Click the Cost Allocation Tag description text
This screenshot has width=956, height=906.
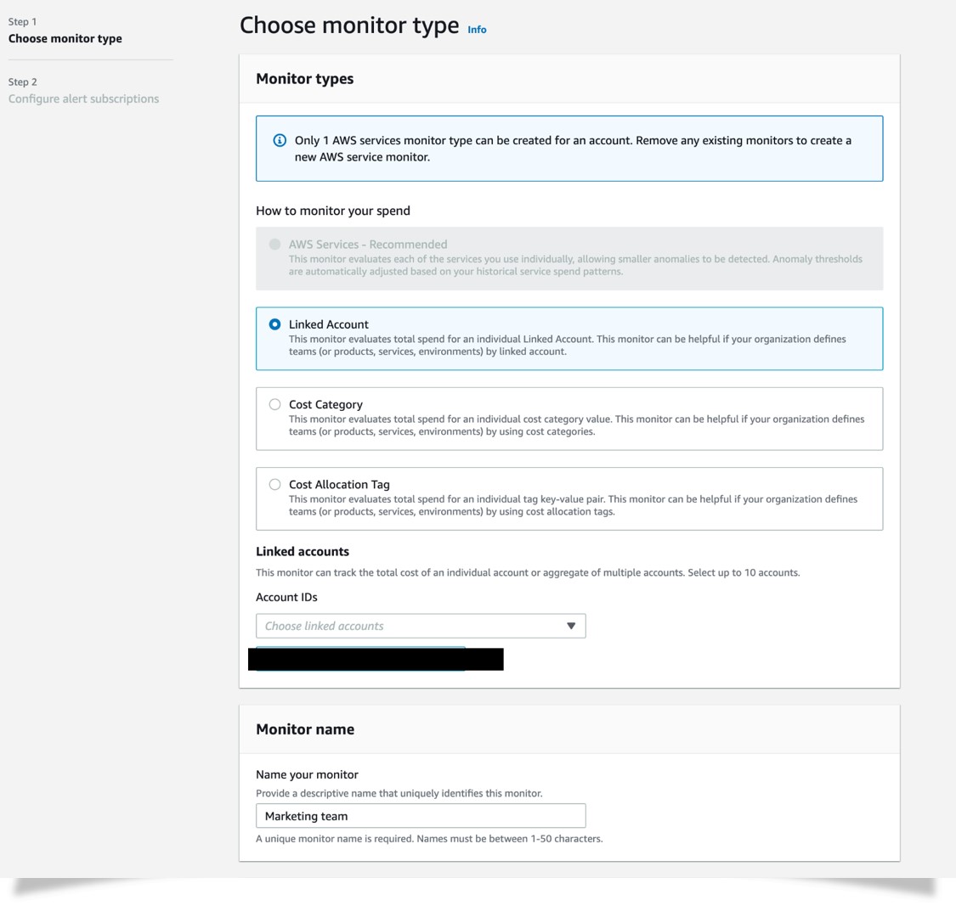point(573,505)
